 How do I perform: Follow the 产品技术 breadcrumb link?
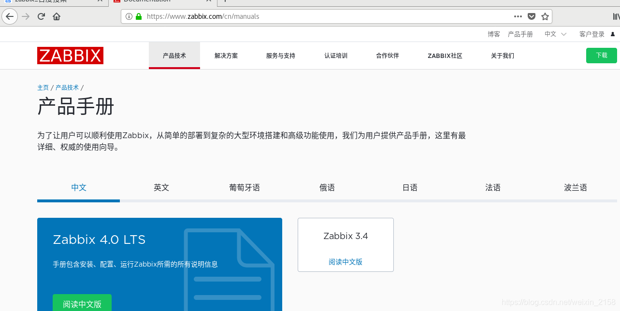[67, 87]
